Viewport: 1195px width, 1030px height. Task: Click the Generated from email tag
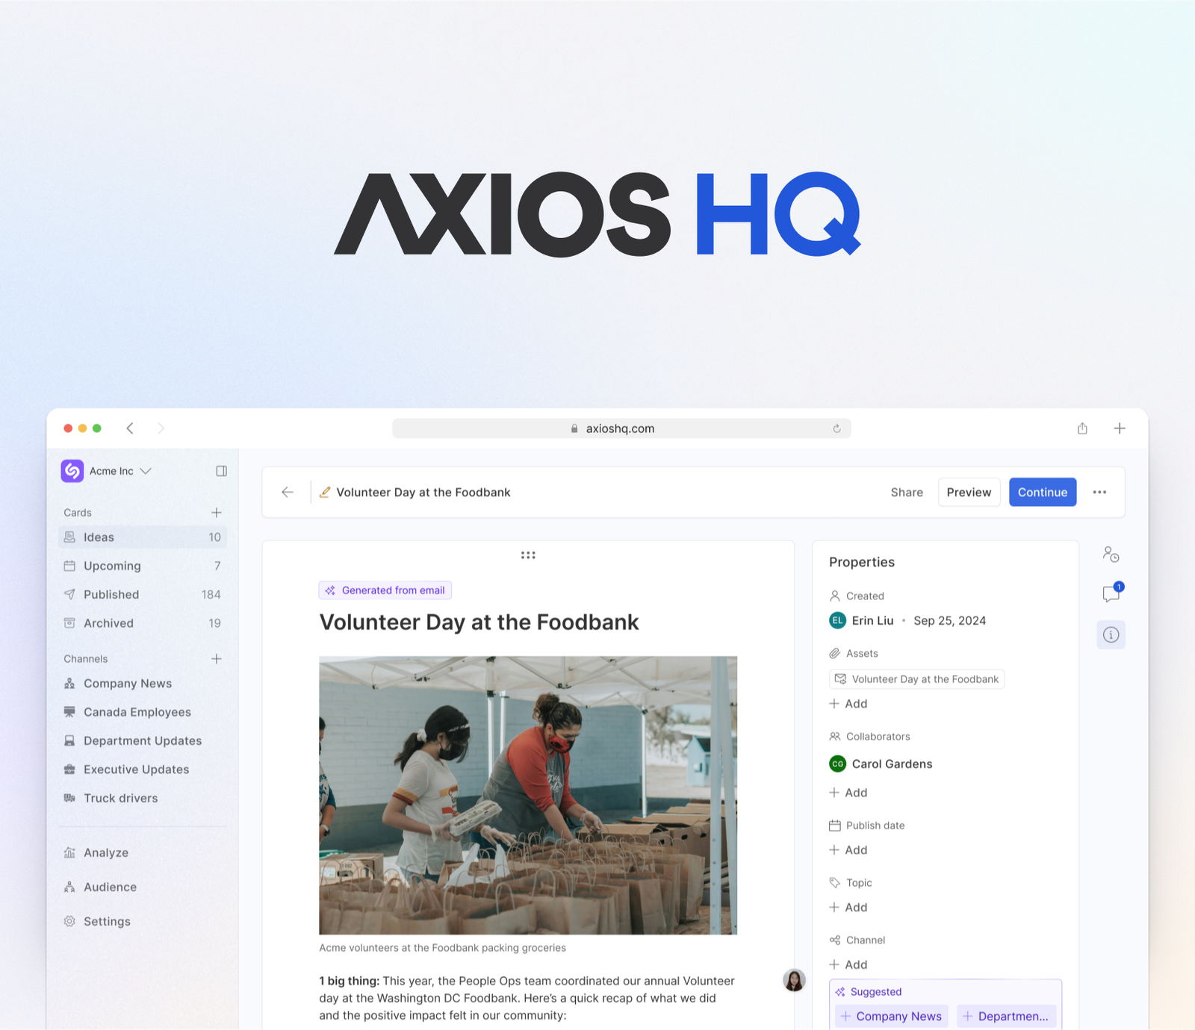[385, 590]
